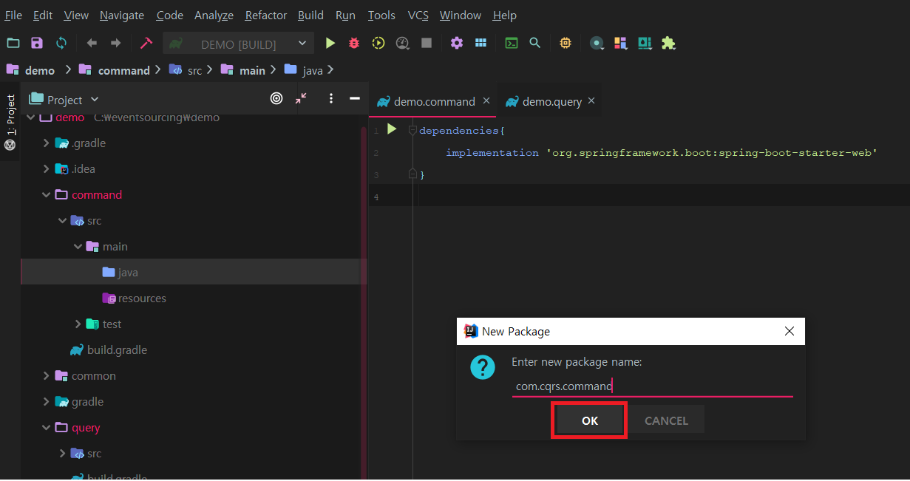Image resolution: width=910 pixels, height=481 pixels.
Task: Navigate back with the left arrow icon
Action: 92,44
